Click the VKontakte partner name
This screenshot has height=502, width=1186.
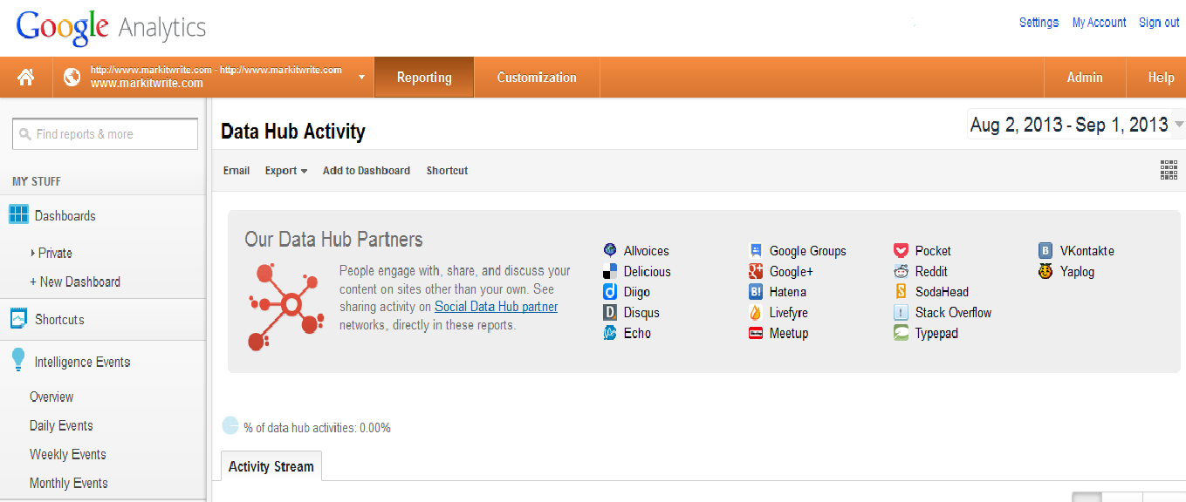click(1087, 250)
